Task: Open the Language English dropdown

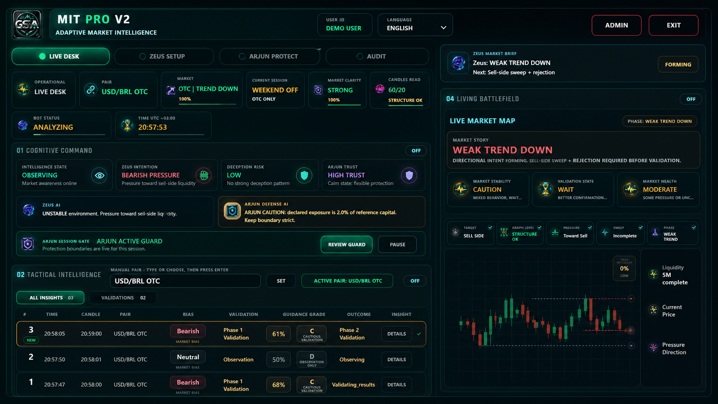Action: 415,25
